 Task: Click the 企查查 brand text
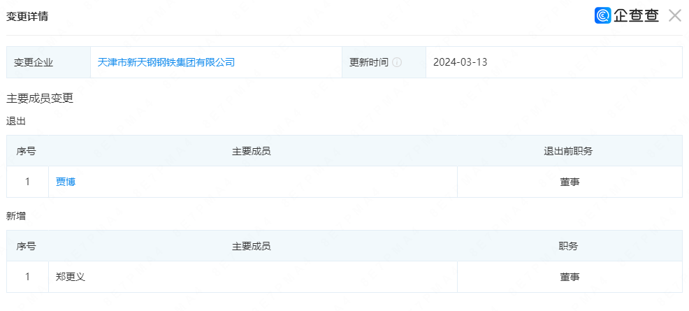(637, 16)
